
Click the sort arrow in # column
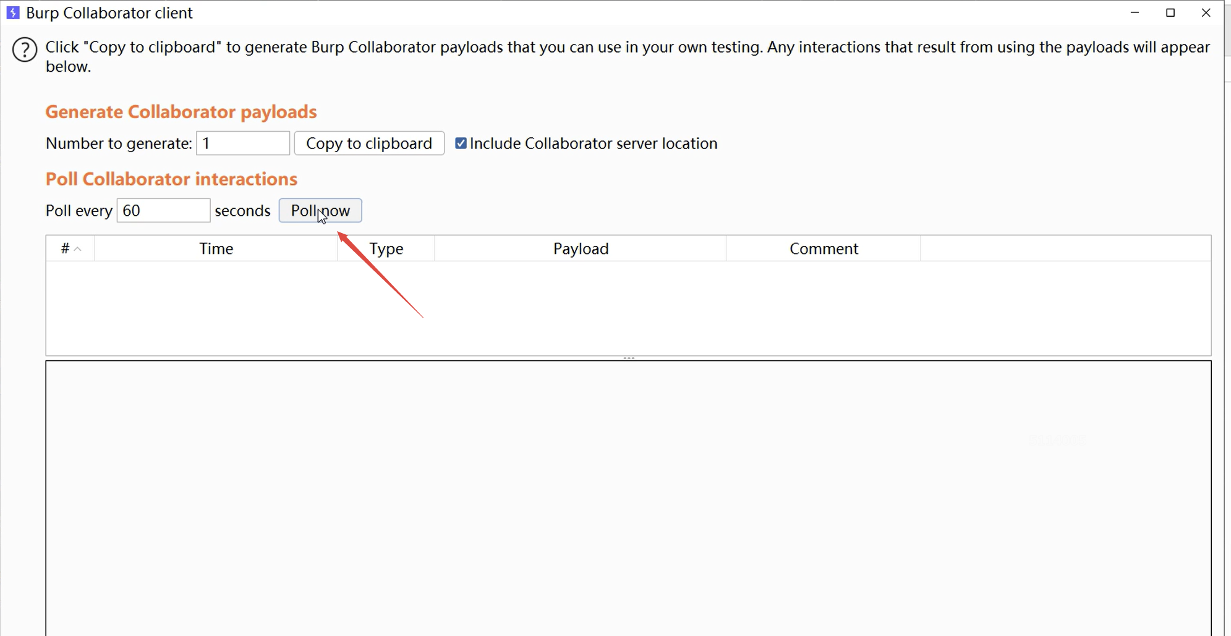click(78, 249)
